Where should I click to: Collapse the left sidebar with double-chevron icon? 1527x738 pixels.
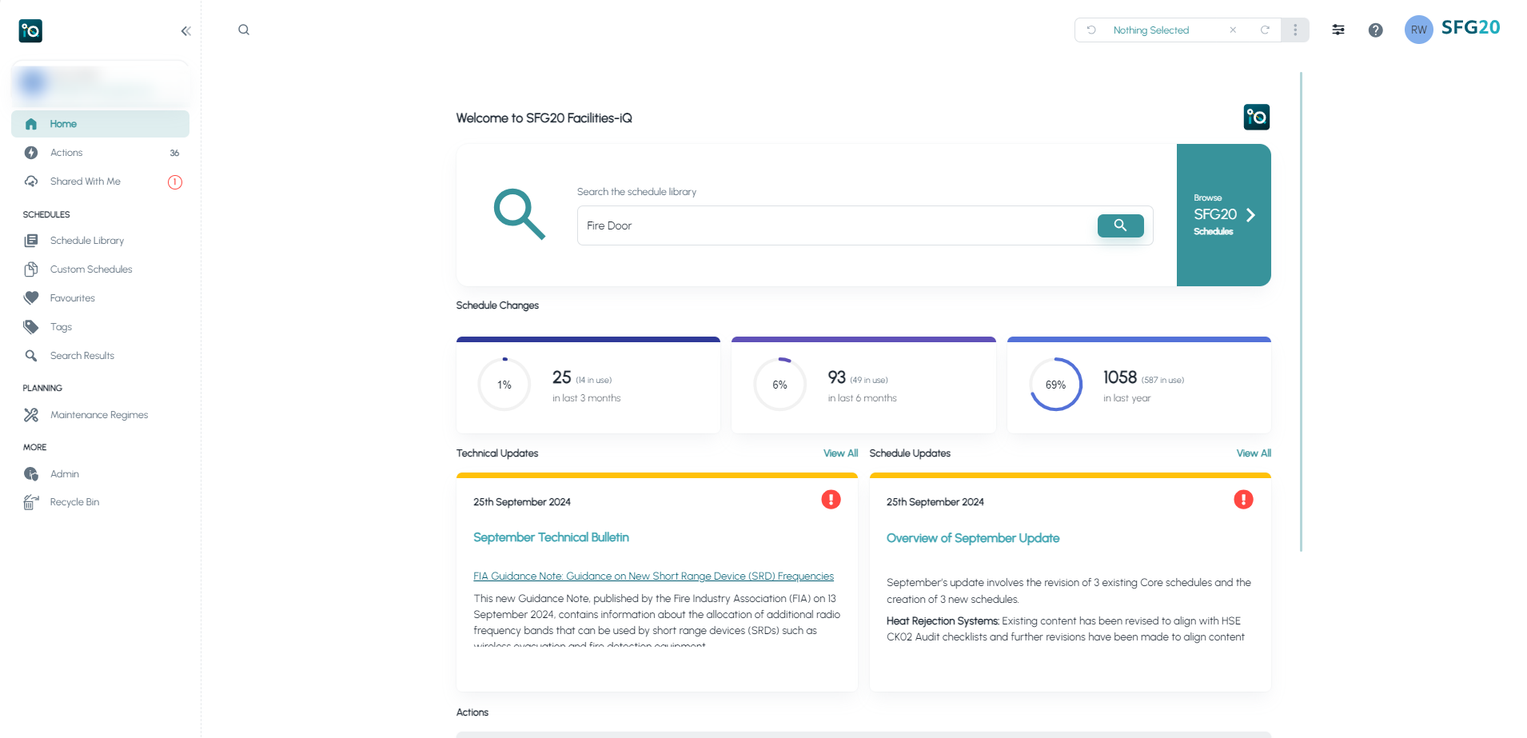[185, 31]
